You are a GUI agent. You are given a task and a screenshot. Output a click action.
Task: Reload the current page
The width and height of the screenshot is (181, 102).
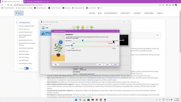click(x=8, y=5)
